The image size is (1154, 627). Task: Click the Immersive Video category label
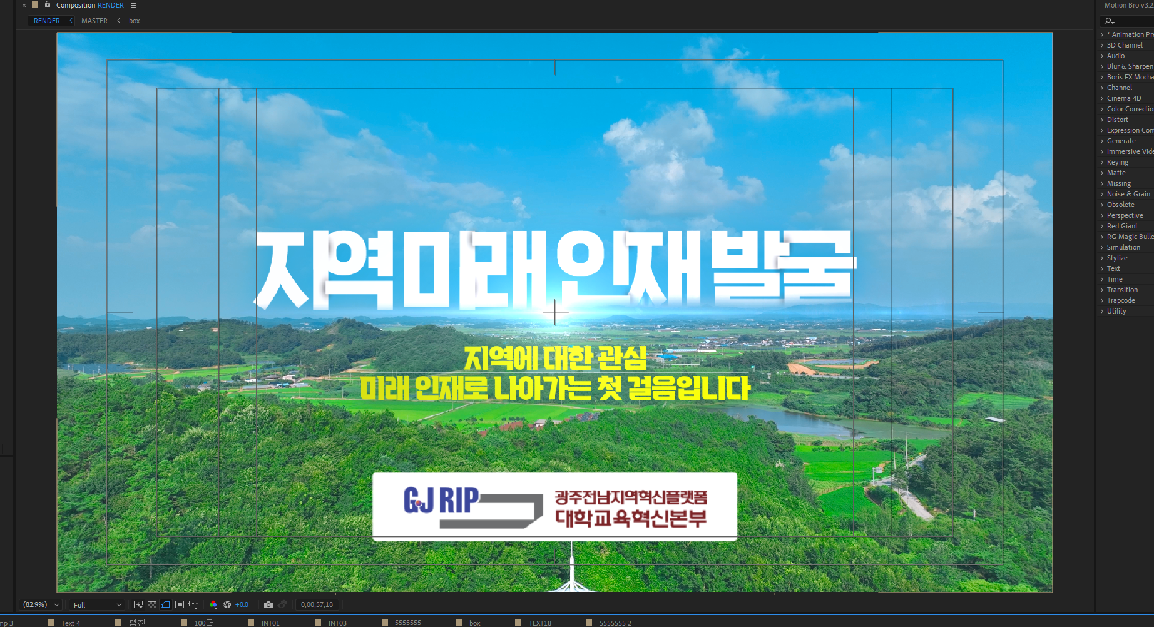(1130, 151)
